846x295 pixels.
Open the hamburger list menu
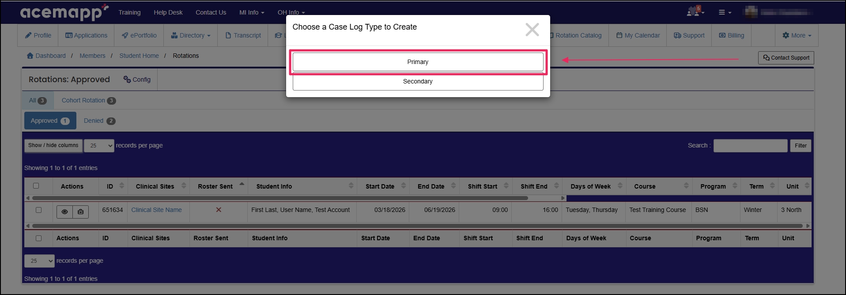[725, 12]
